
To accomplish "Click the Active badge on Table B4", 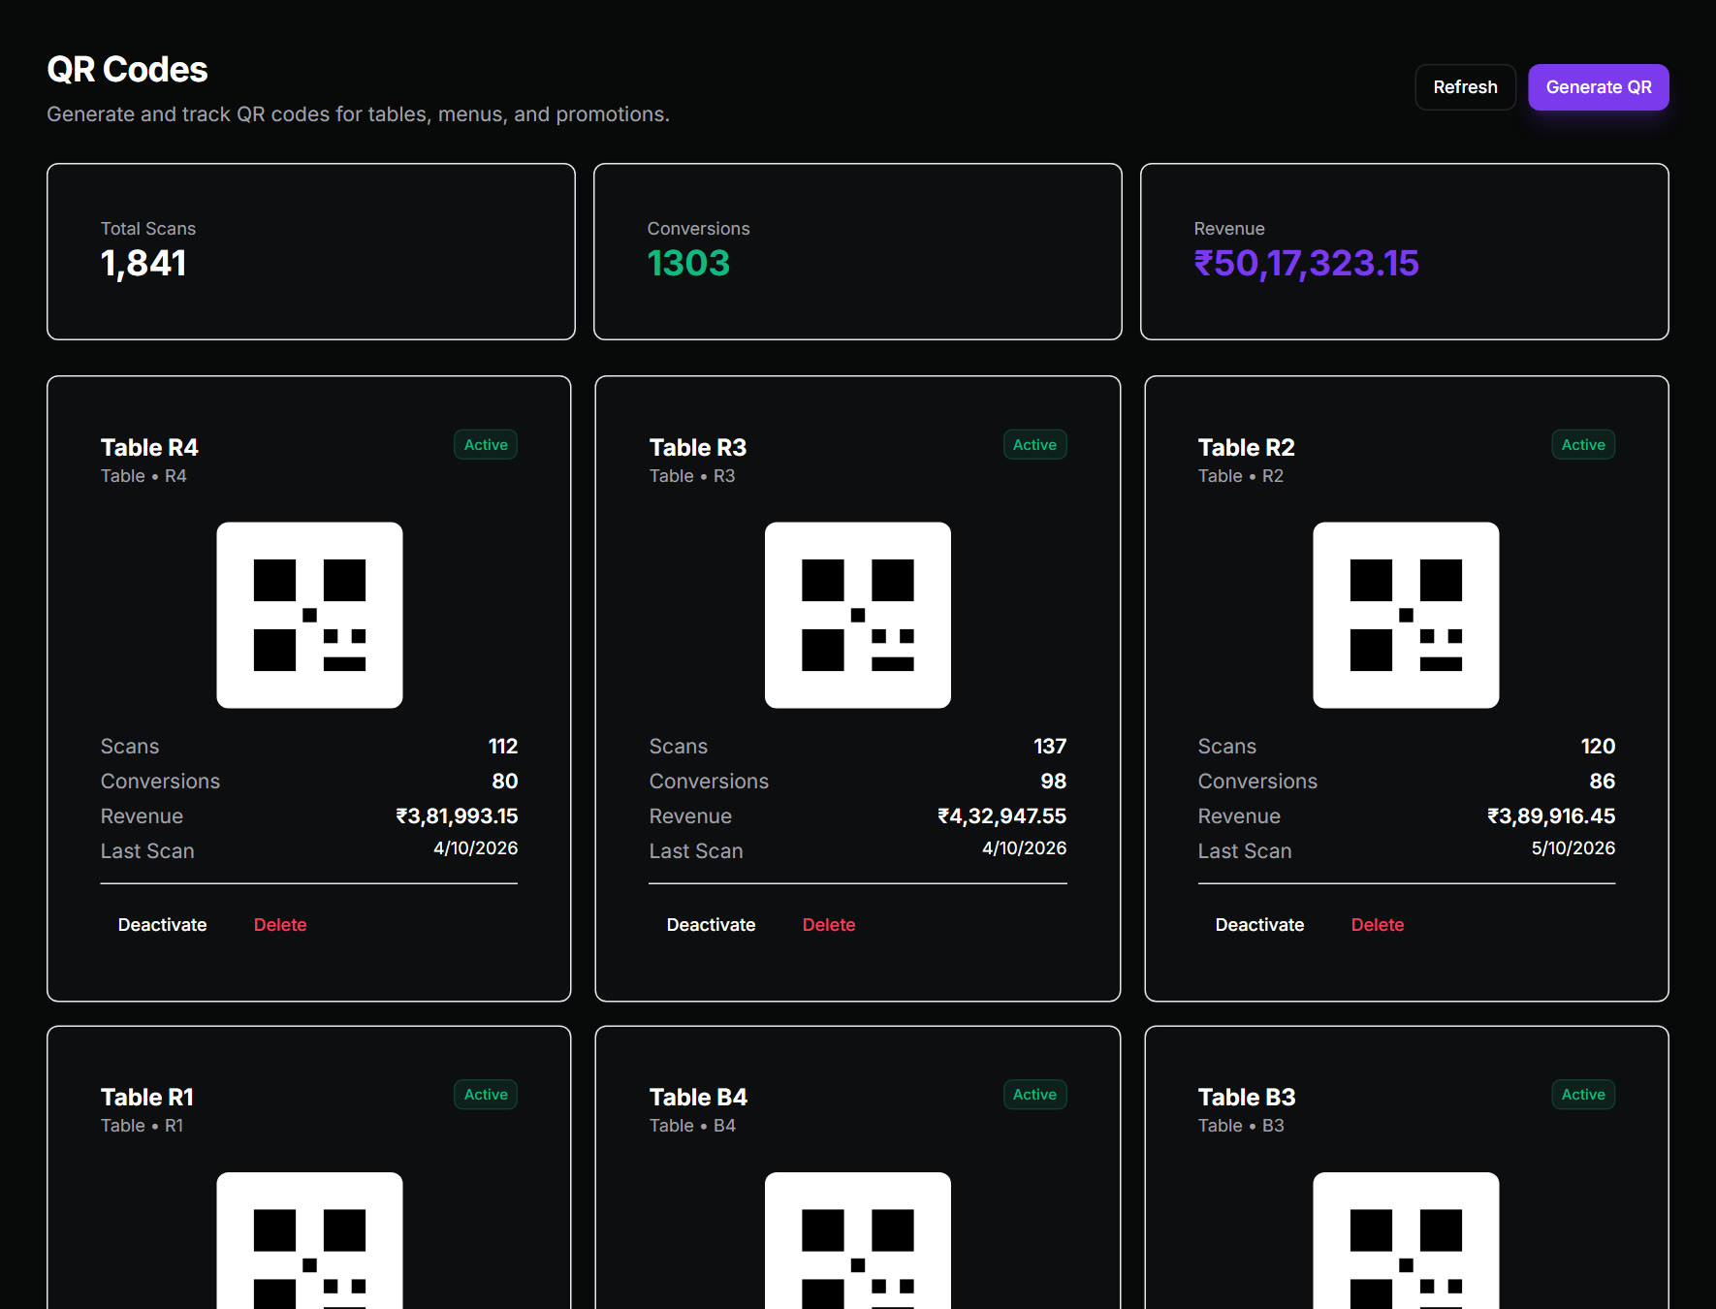I will click(x=1034, y=1095).
